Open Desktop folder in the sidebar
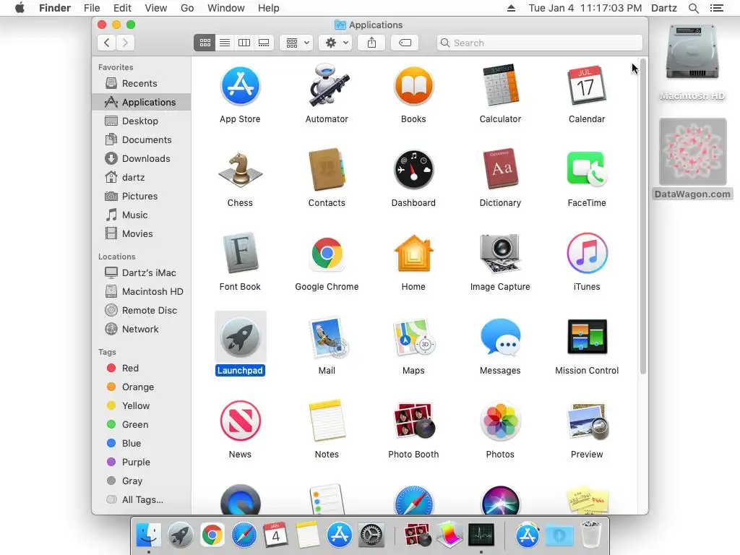 pyautogui.click(x=142, y=121)
